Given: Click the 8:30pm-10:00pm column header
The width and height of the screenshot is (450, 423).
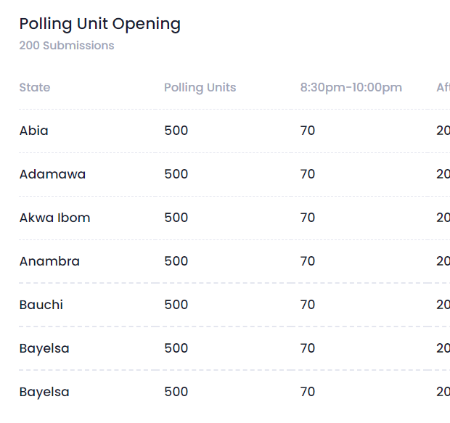Looking at the screenshot, I should (351, 88).
